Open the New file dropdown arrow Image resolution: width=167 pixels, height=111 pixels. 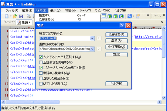(11, 16)
